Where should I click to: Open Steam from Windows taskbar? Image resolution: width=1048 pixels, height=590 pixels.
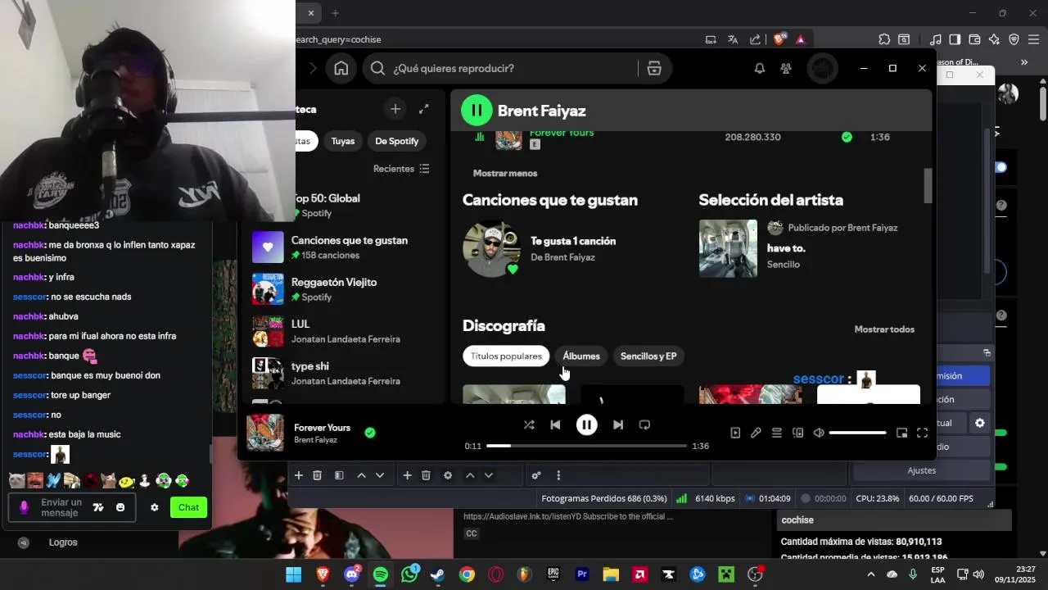click(438, 574)
